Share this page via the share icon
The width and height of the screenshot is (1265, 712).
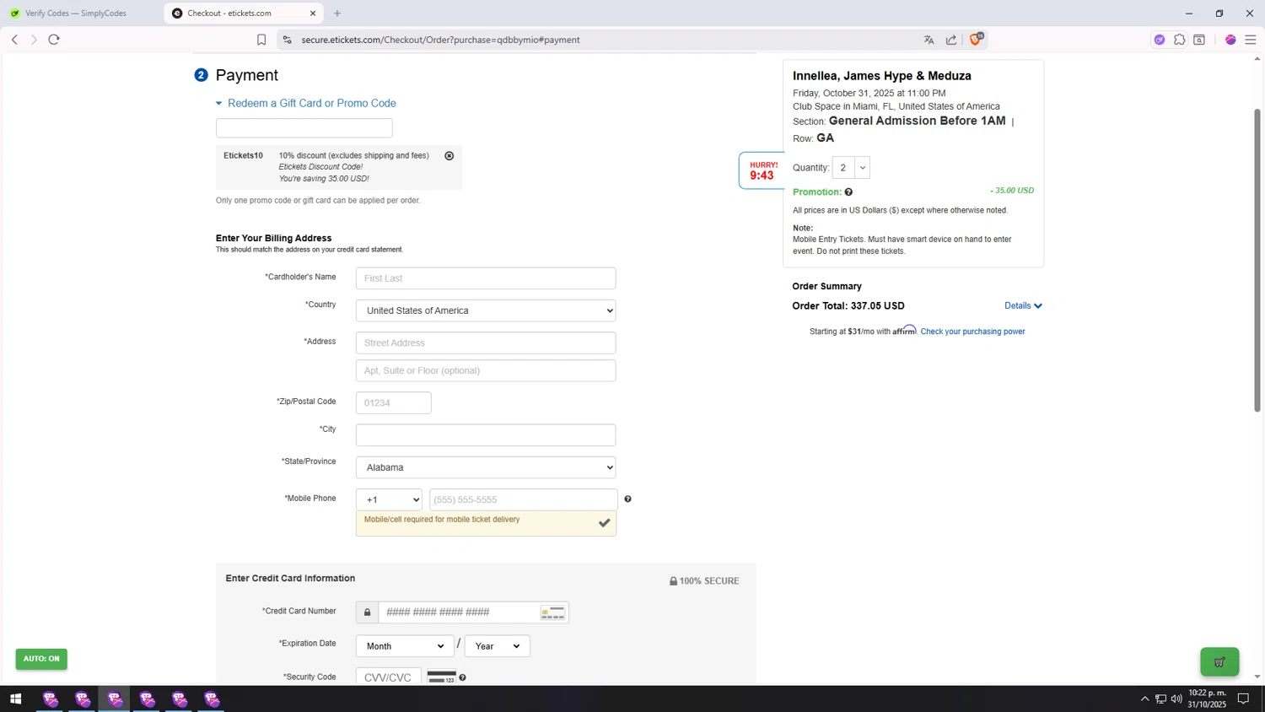951,40
